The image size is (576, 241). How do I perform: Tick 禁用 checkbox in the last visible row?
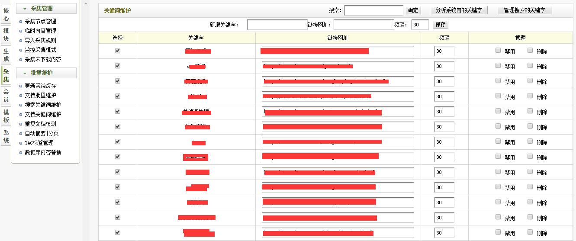(x=498, y=232)
